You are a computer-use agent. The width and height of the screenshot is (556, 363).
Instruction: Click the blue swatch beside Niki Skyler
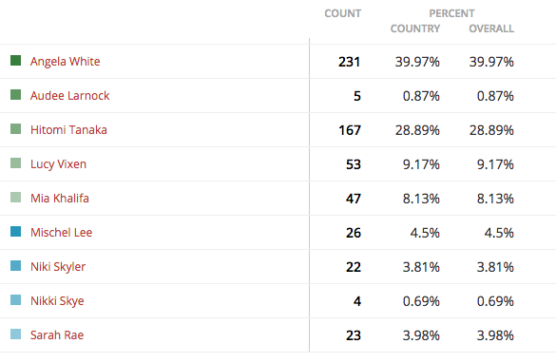[15, 265]
